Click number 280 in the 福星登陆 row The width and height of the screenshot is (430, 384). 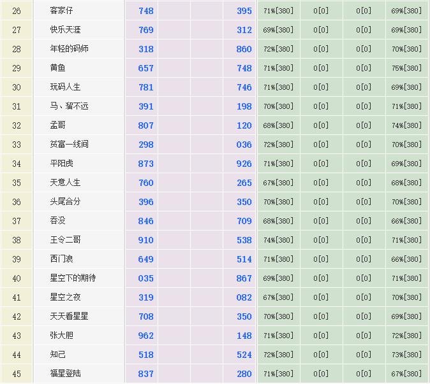pos(244,374)
